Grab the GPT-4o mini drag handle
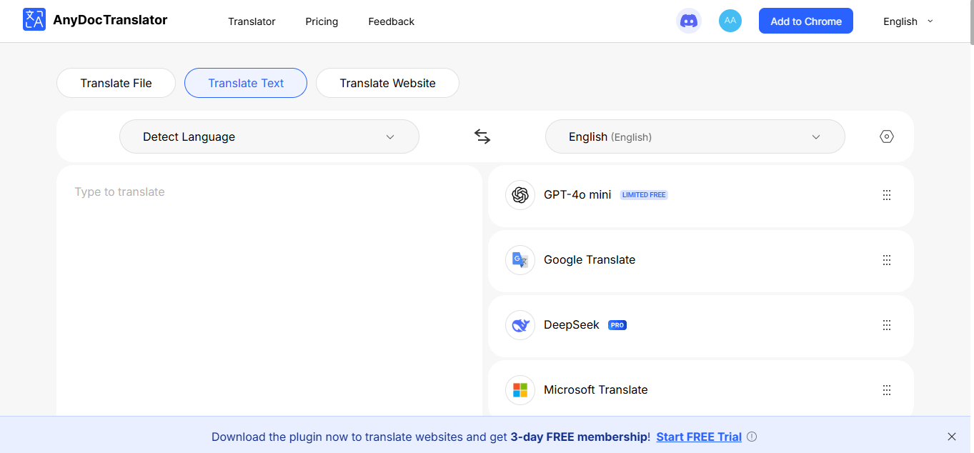 point(887,195)
